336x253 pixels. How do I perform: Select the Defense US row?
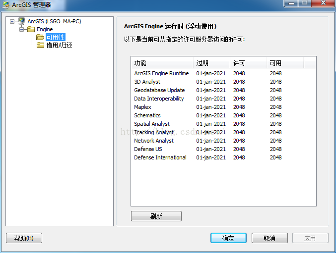(x=223, y=149)
